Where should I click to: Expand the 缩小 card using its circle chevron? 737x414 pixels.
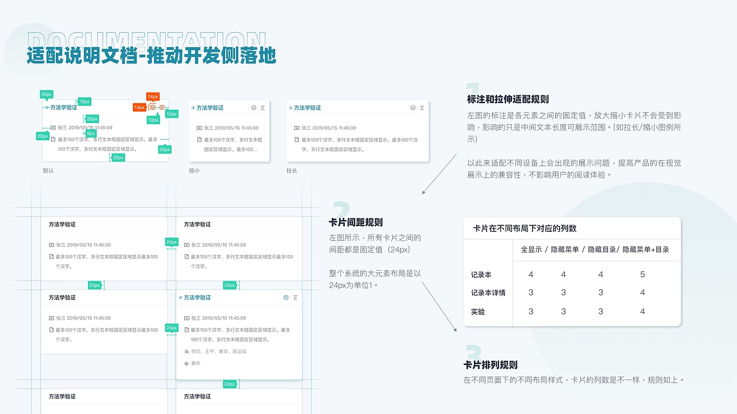coord(253,108)
